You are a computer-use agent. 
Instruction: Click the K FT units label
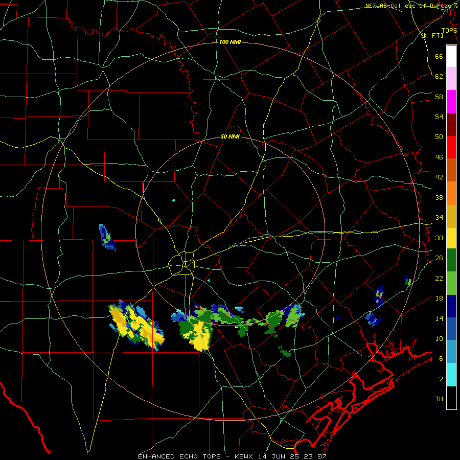point(432,35)
